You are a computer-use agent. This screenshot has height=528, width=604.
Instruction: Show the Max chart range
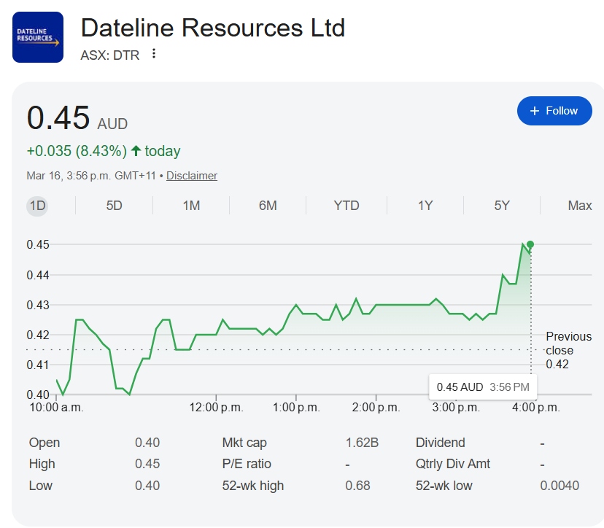pos(580,206)
